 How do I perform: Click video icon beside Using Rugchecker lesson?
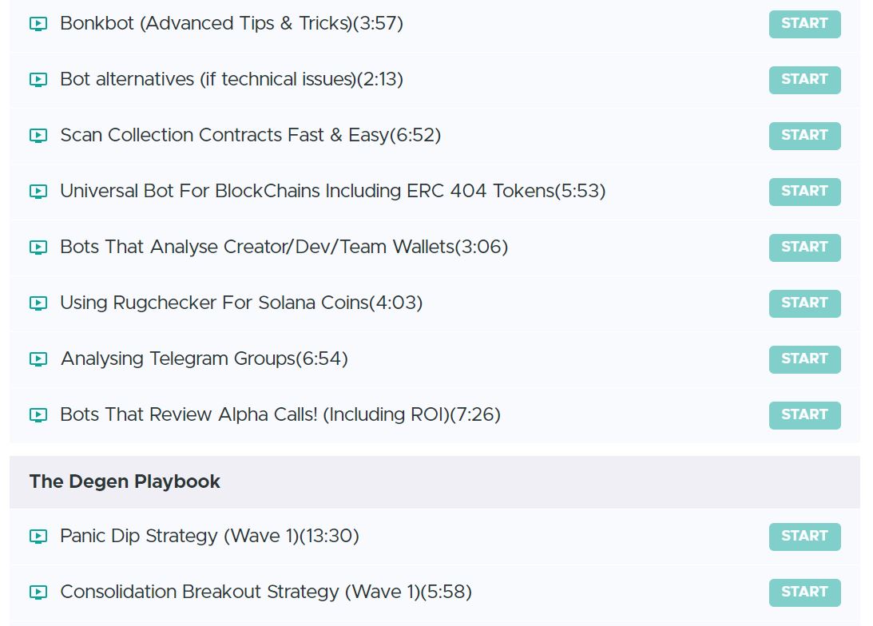pos(38,303)
